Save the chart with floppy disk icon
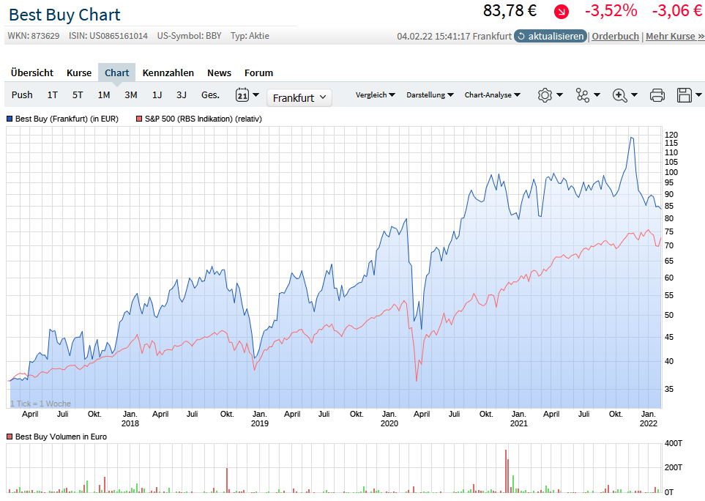The height and width of the screenshot is (501, 705). tap(685, 95)
